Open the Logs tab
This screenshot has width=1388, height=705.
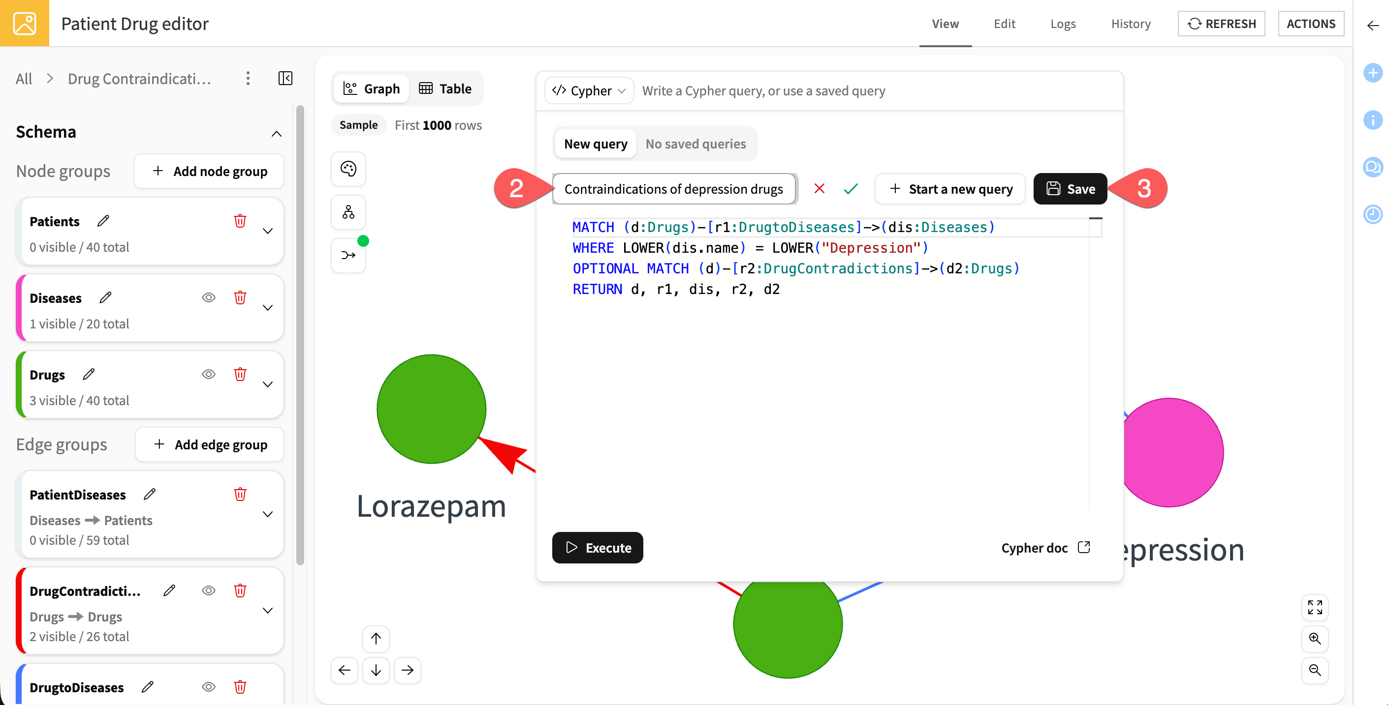pyautogui.click(x=1063, y=24)
